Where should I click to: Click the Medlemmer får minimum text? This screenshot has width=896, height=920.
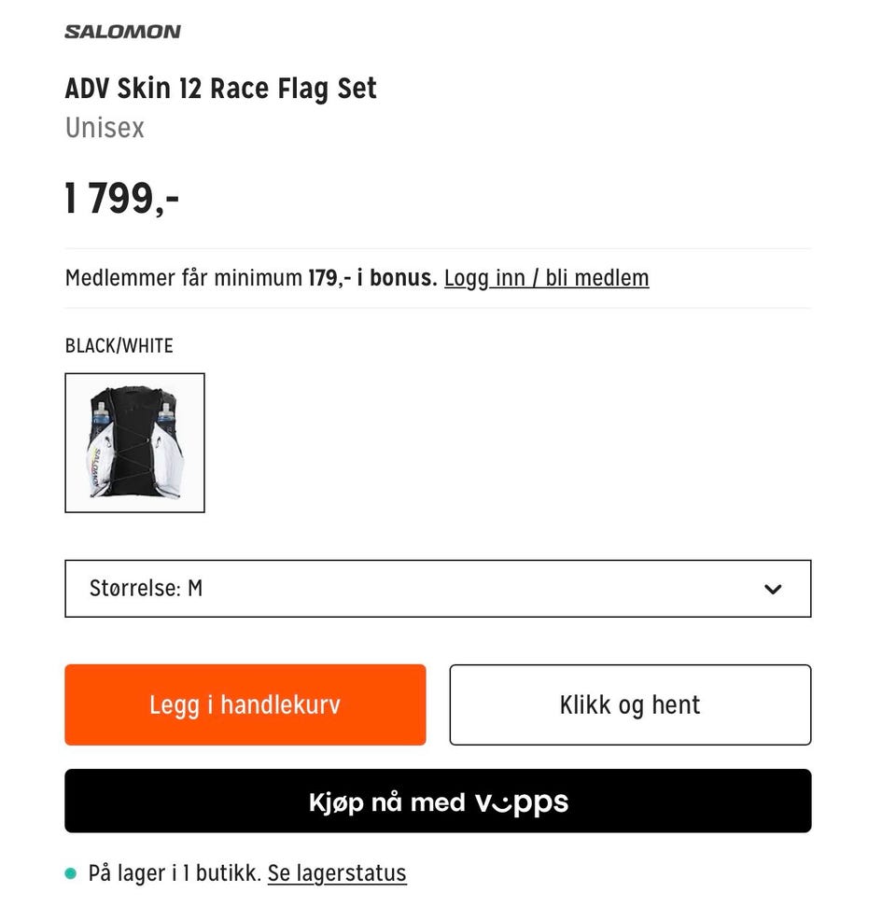pos(184,278)
